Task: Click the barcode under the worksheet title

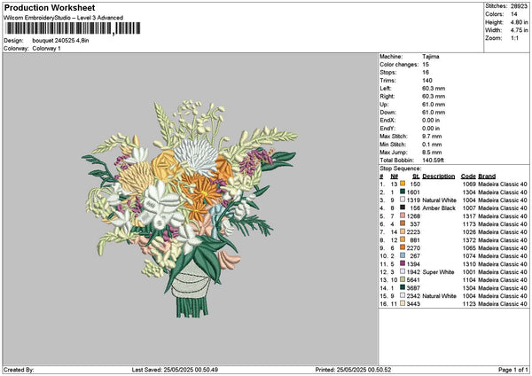Action: (73, 28)
